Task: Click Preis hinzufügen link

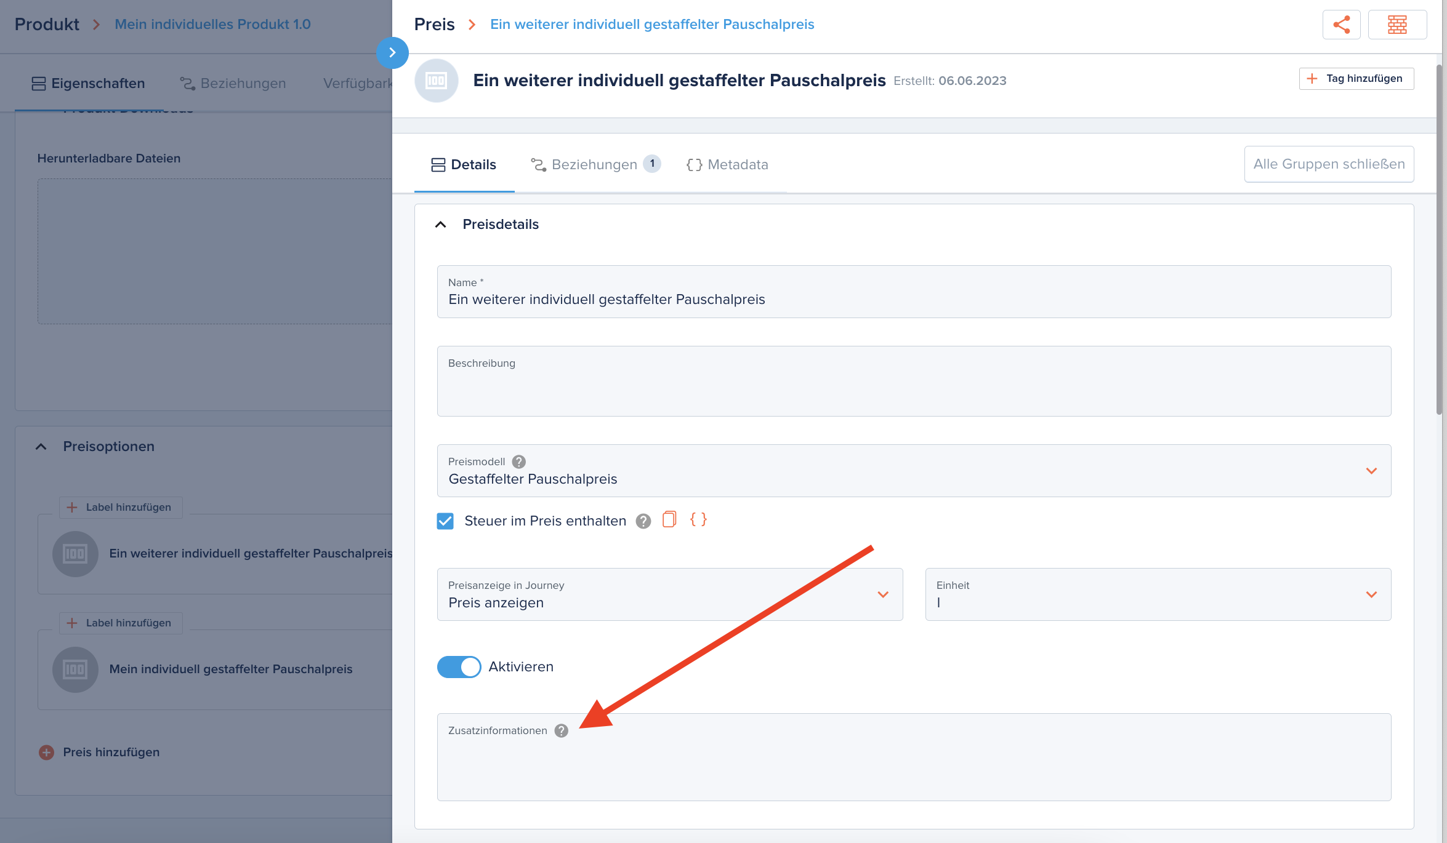Action: [x=111, y=752]
